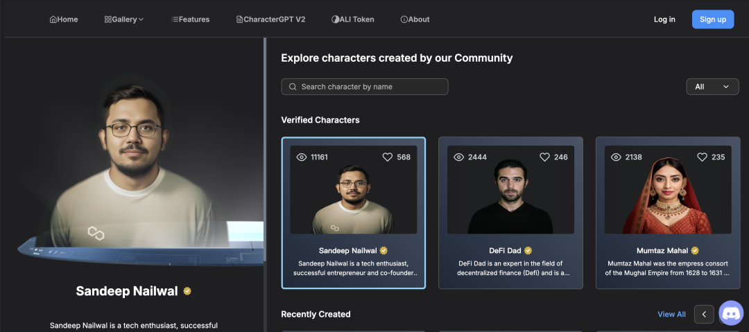The height and width of the screenshot is (332, 749).
Task: Open the About menu item
Action: tap(415, 19)
